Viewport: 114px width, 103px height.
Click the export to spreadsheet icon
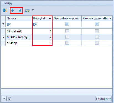click(x=27, y=11)
